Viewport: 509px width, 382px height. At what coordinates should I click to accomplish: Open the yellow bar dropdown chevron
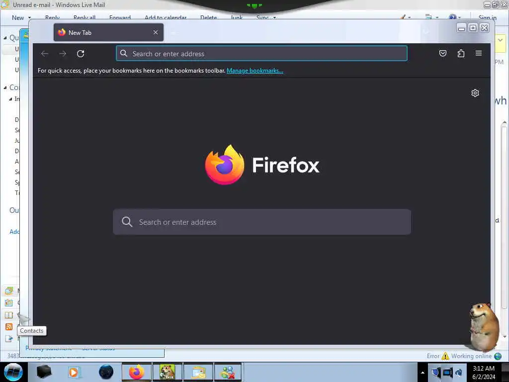click(500, 40)
